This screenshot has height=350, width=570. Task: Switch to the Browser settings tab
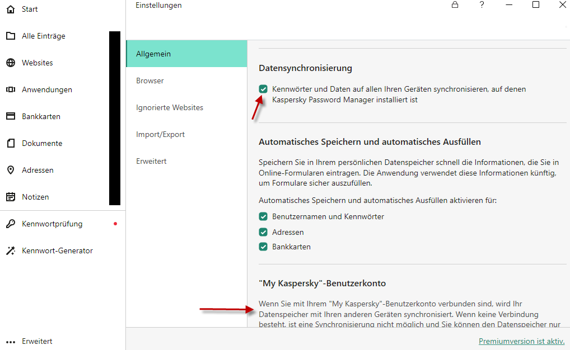(186, 81)
